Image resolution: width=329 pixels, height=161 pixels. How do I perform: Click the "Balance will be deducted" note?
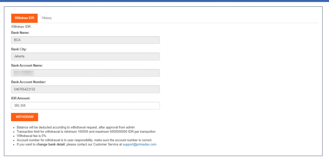pos(76,127)
